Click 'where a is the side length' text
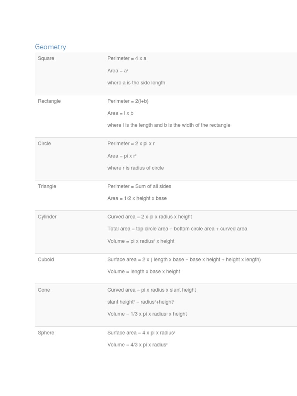The image size is (297, 396). pyautogui.click(x=136, y=83)
